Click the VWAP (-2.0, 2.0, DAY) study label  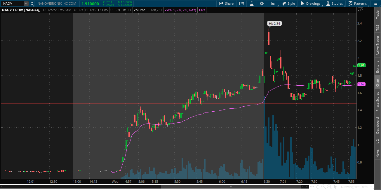[x=180, y=10]
